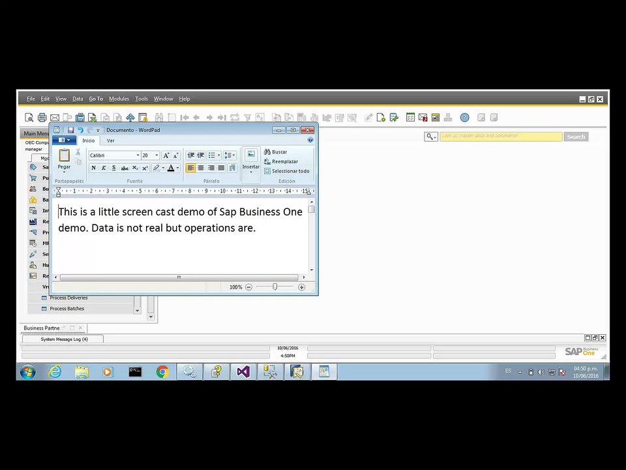
Task: Select align left paragraph button
Action: click(191, 168)
